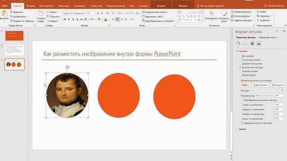The image size is (287, 161).
Task: Click Find (Найти) in editing group
Action: pos(261,12)
